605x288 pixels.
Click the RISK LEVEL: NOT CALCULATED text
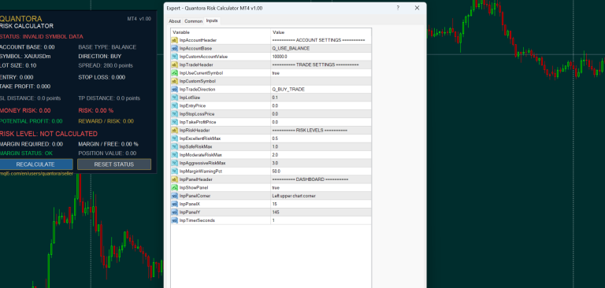[48, 134]
